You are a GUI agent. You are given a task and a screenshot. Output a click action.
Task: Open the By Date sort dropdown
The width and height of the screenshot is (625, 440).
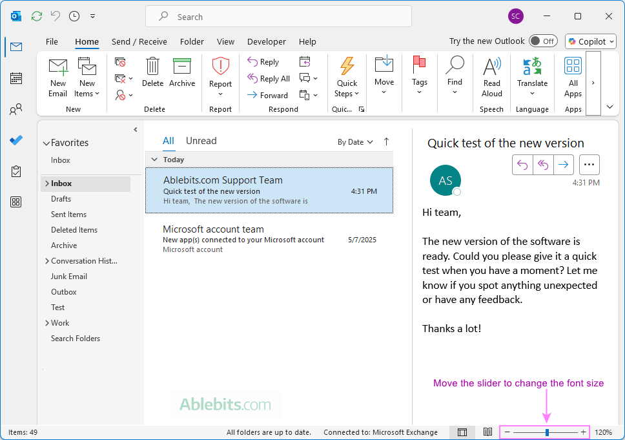coord(355,142)
